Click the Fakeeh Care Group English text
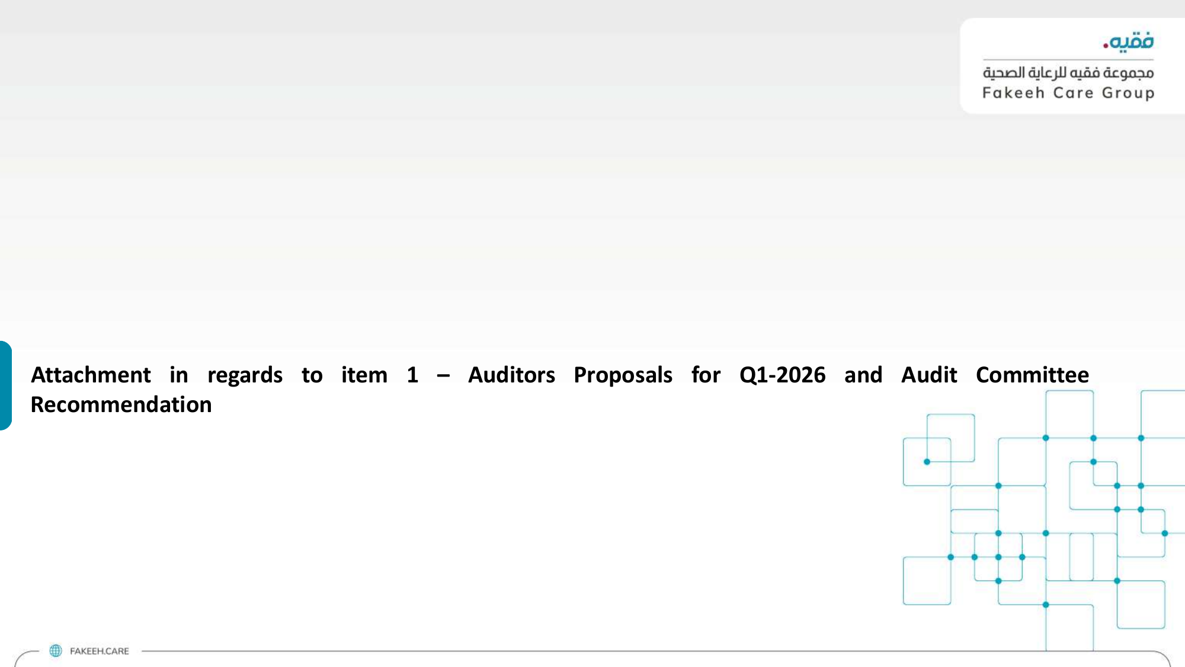This screenshot has width=1185, height=667. 1068,93
